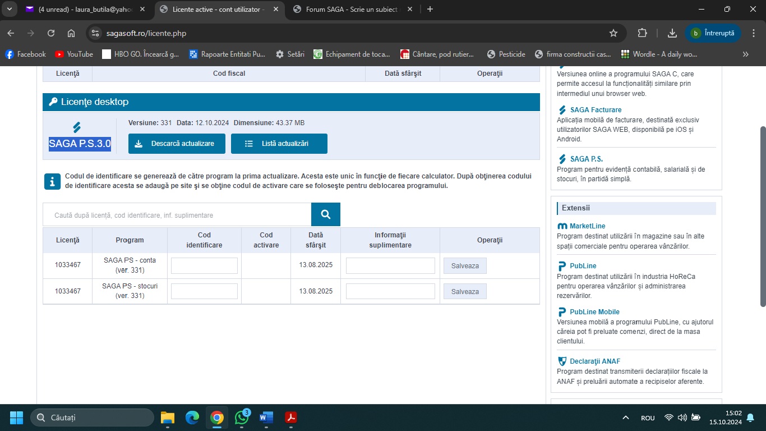Screen dimensions: 766x431
Task: Open File Explorer from the taskbar
Action: coord(168,418)
